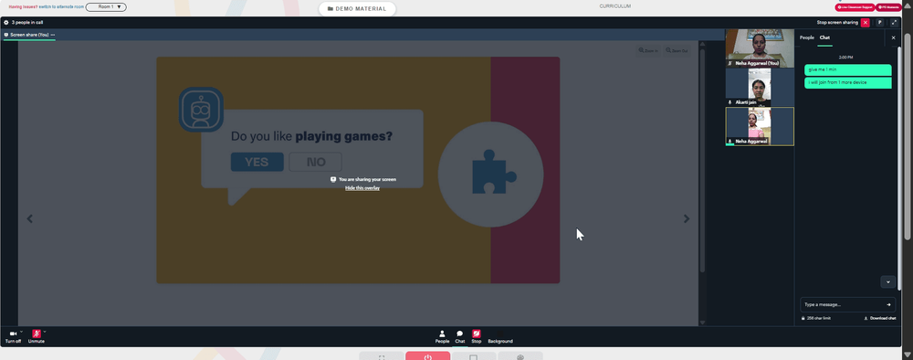Screen dimensions: 913x360
Task: Click the red pill button right of Live Classroom Support
Action: click(x=888, y=7)
